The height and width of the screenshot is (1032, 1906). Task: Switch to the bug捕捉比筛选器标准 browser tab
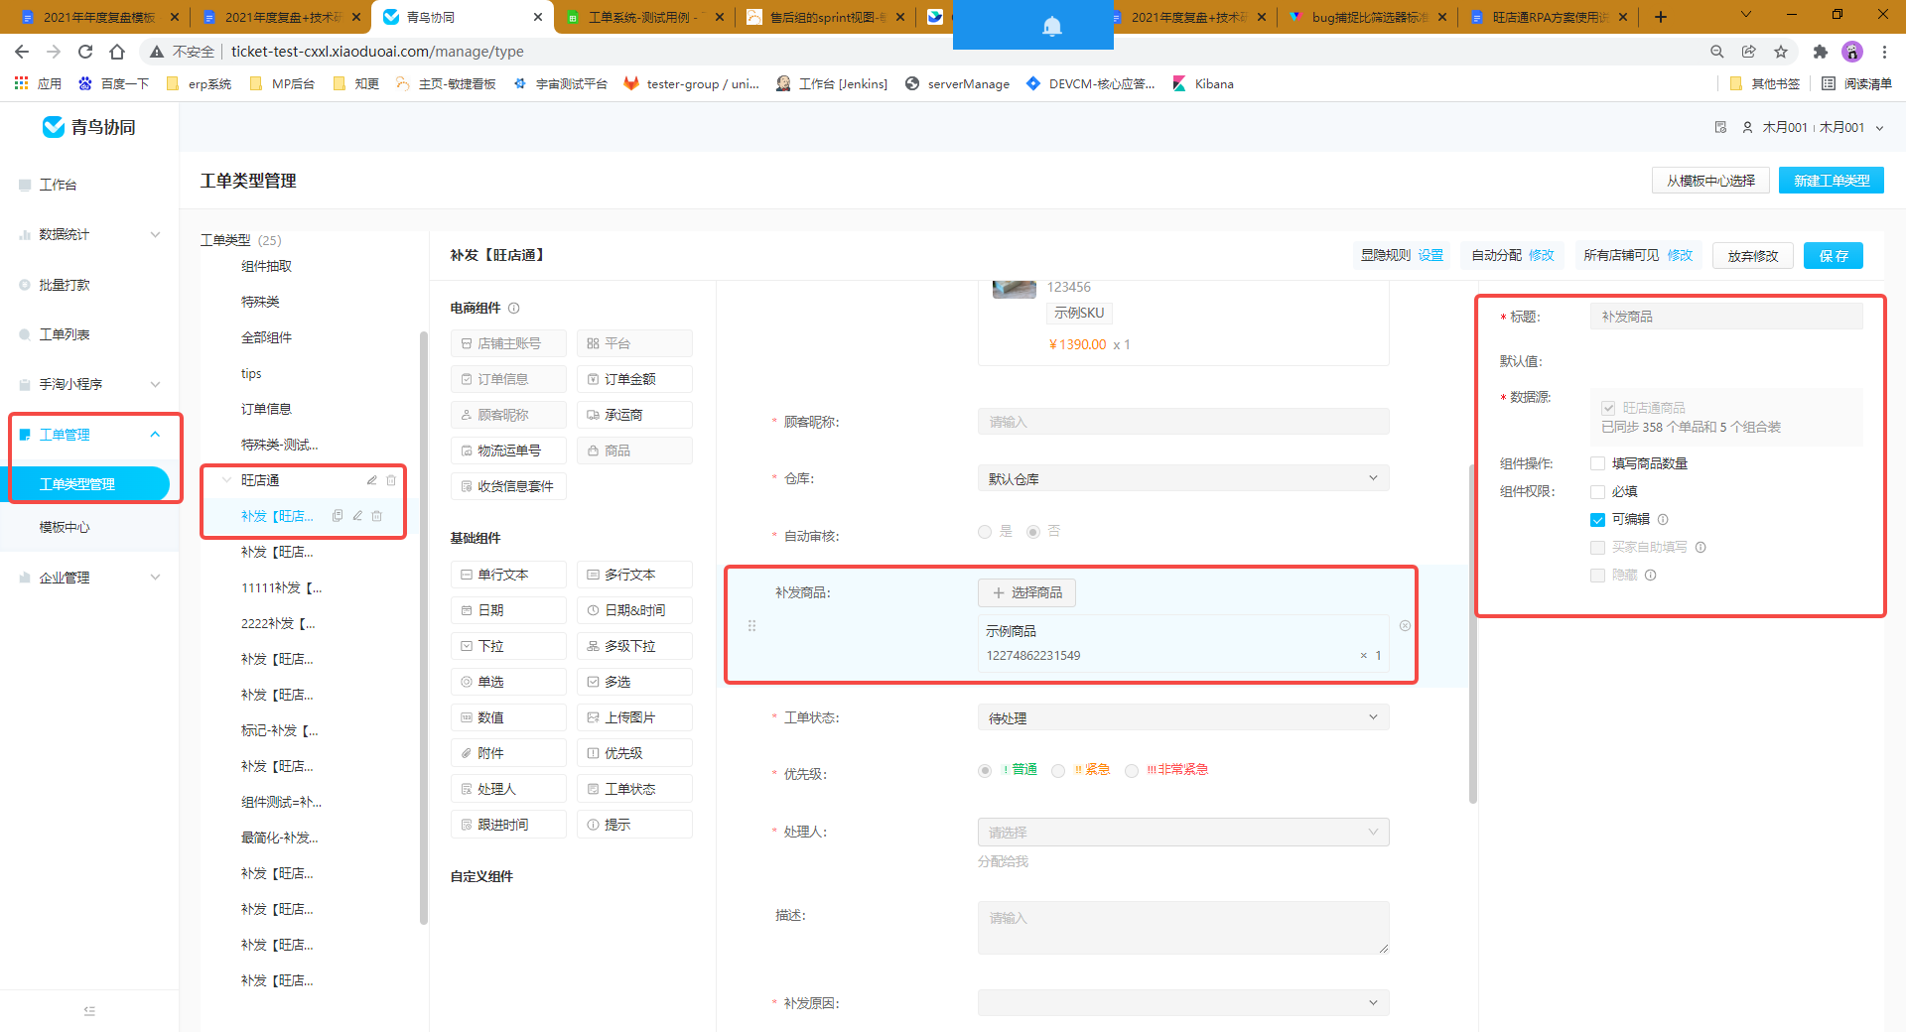tap(1367, 17)
